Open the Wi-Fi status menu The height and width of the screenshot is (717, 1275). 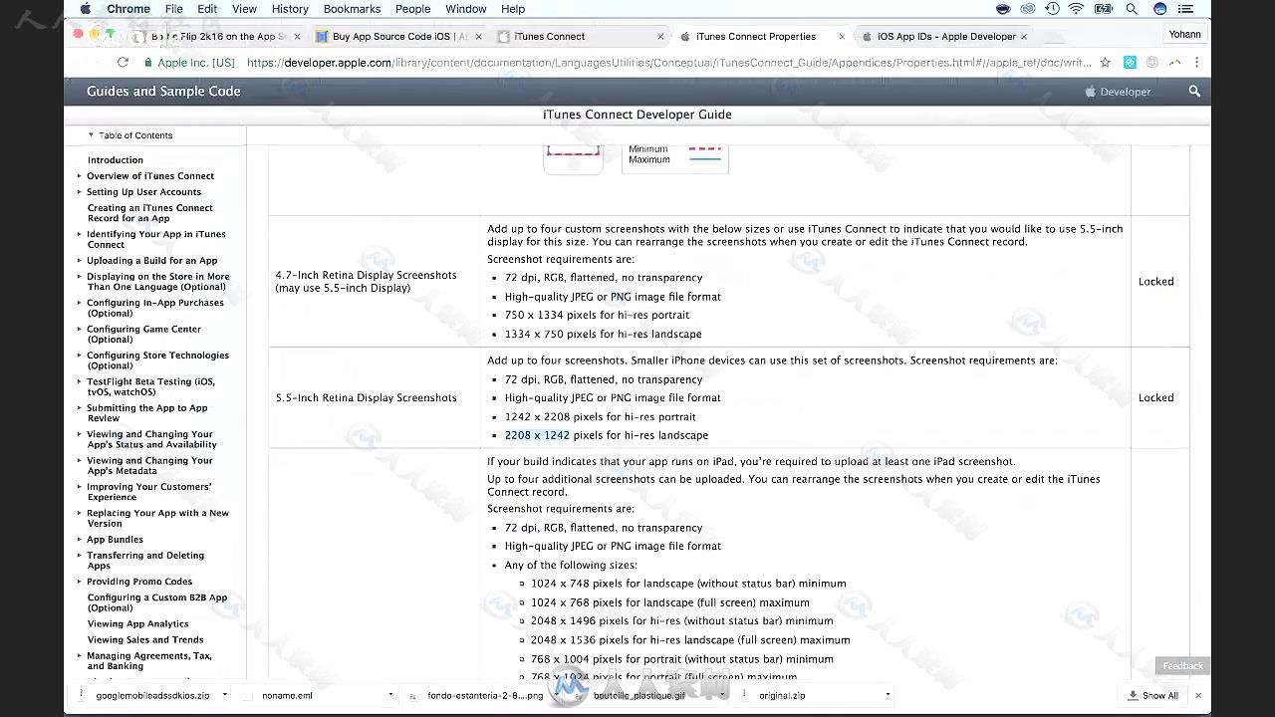pos(1077,9)
